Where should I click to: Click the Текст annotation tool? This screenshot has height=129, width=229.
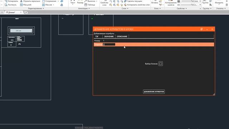tap(73, 2)
